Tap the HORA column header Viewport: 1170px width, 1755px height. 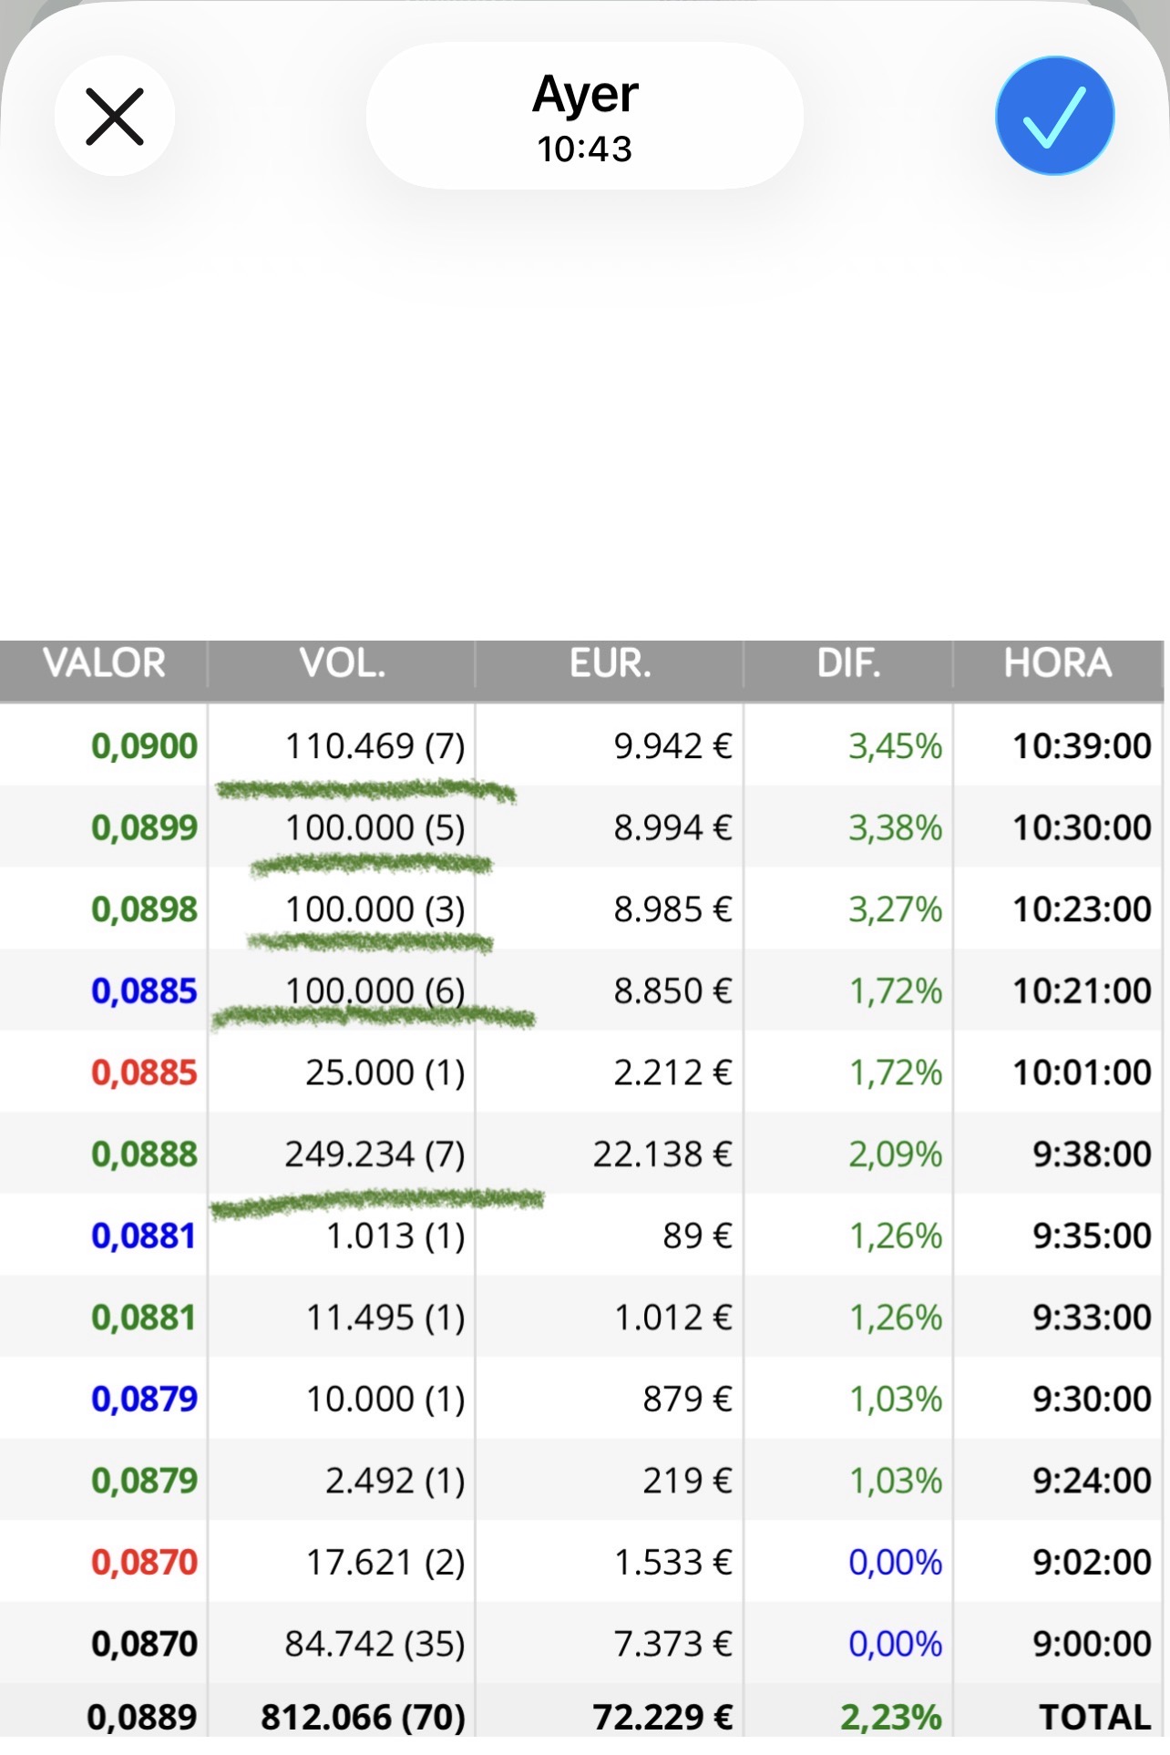1058,663
